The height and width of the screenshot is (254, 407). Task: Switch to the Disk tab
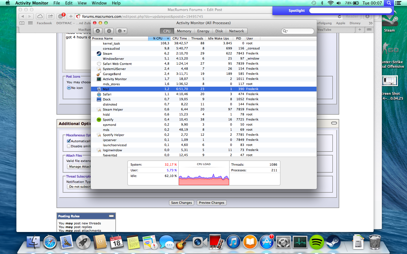pyautogui.click(x=219, y=31)
